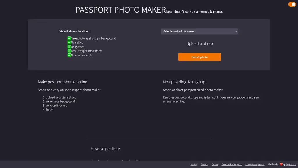The image size is (298, 168).
Task: Click the 'Upload a photo' heading
Action: tap(200, 44)
